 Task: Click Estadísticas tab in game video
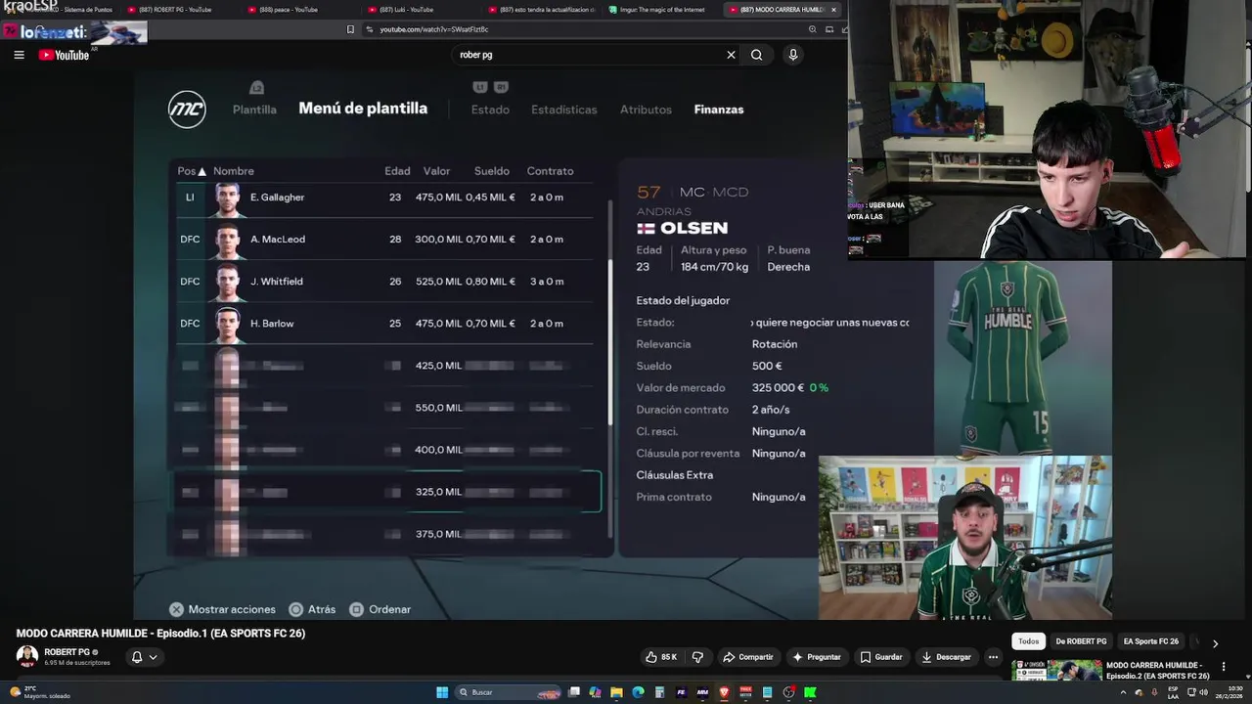(563, 110)
